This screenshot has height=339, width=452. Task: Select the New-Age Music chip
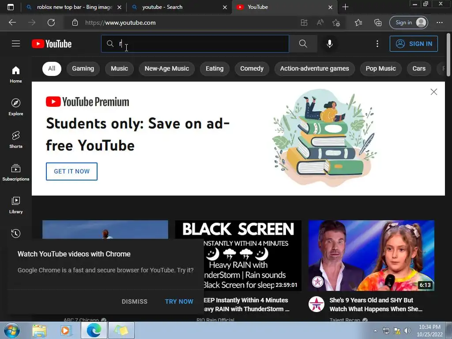pos(166,68)
